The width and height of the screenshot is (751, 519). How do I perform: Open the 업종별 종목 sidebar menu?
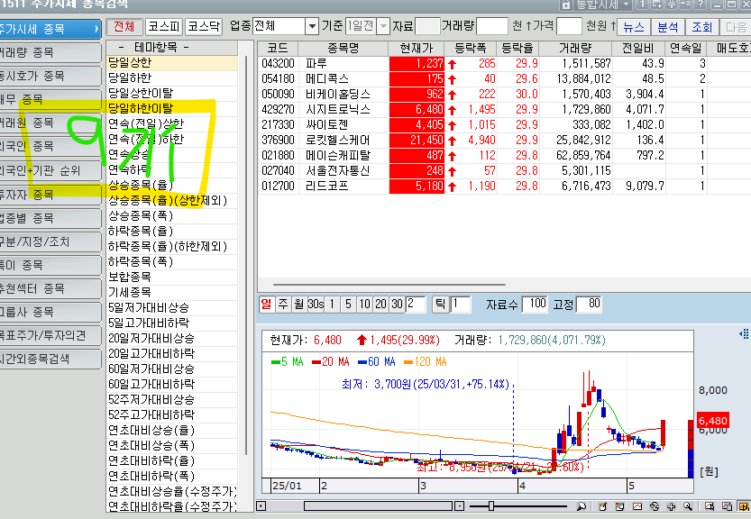[x=50, y=218]
